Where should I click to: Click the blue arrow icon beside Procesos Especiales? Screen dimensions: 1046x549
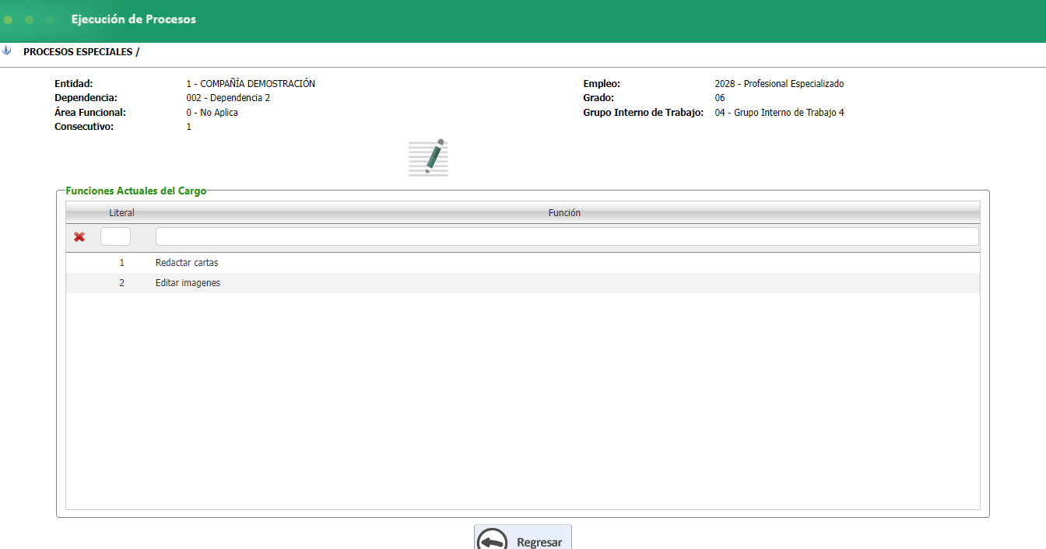(7, 51)
